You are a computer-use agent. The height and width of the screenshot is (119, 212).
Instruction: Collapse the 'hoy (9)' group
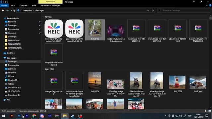point(43,17)
